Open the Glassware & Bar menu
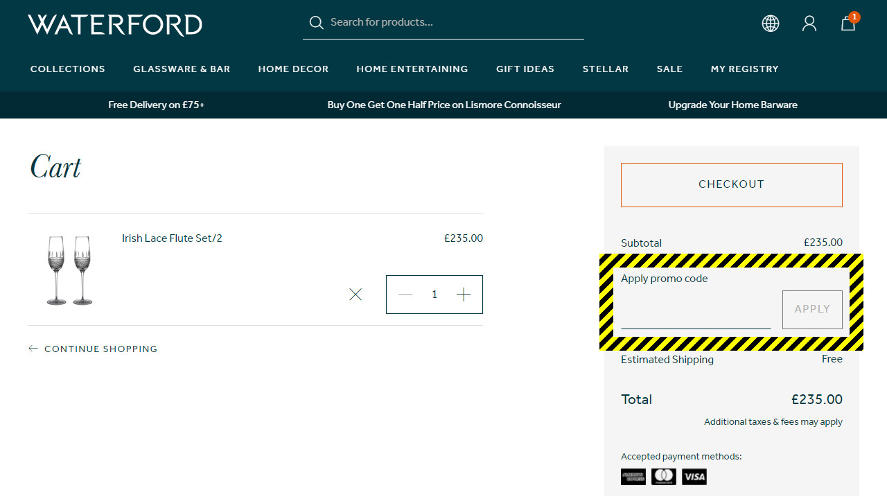The image size is (887, 499). 182,69
